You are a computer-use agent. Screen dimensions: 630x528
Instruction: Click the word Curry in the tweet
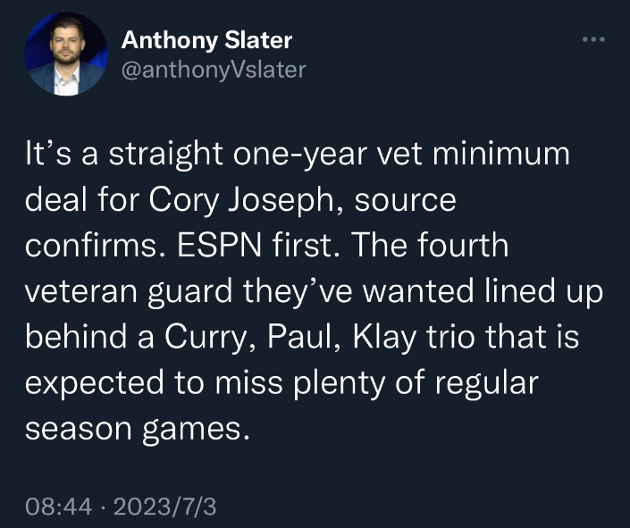(x=205, y=338)
